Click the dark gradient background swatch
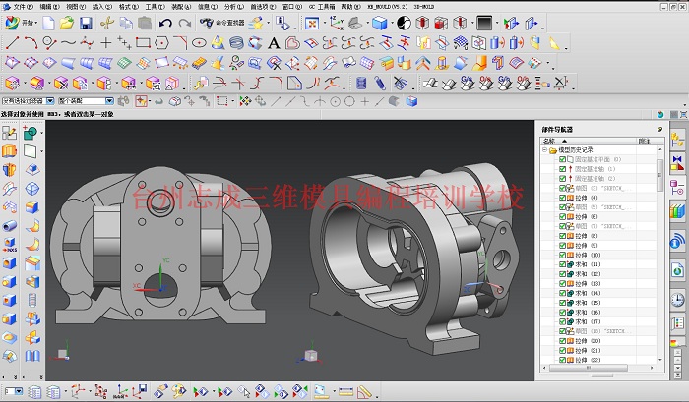Viewport: 689px width, 402px height. pyautogui.click(x=484, y=23)
